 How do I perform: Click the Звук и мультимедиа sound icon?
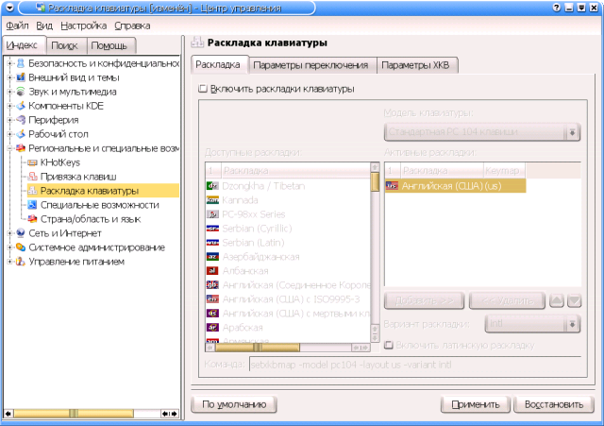pyautogui.click(x=20, y=92)
